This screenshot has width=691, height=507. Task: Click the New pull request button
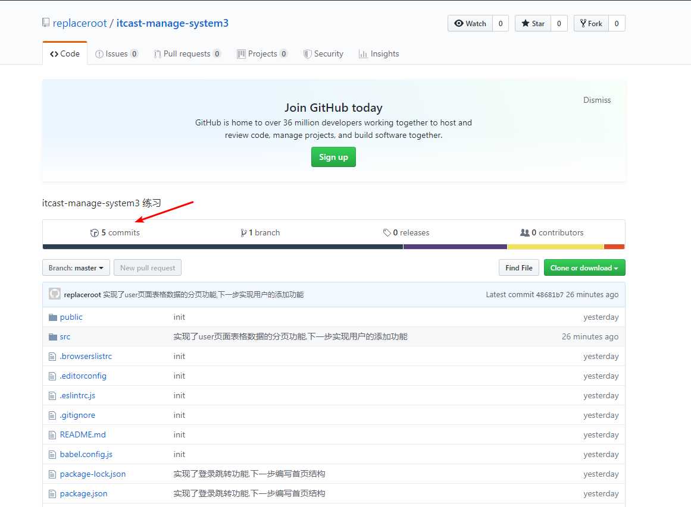click(148, 267)
